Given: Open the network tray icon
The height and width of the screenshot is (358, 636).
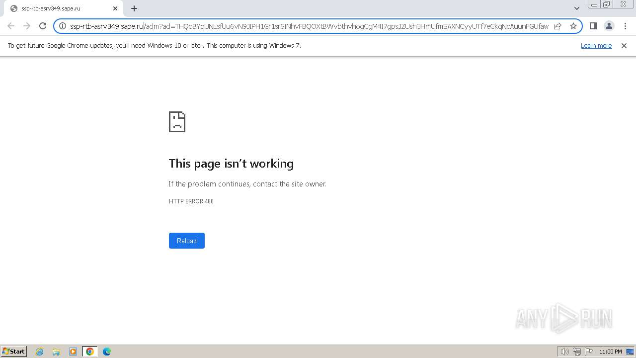Looking at the screenshot, I should [x=577, y=352].
